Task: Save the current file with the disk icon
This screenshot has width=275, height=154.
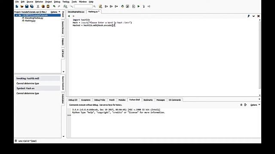Action: pyautogui.click(x=27, y=6)
